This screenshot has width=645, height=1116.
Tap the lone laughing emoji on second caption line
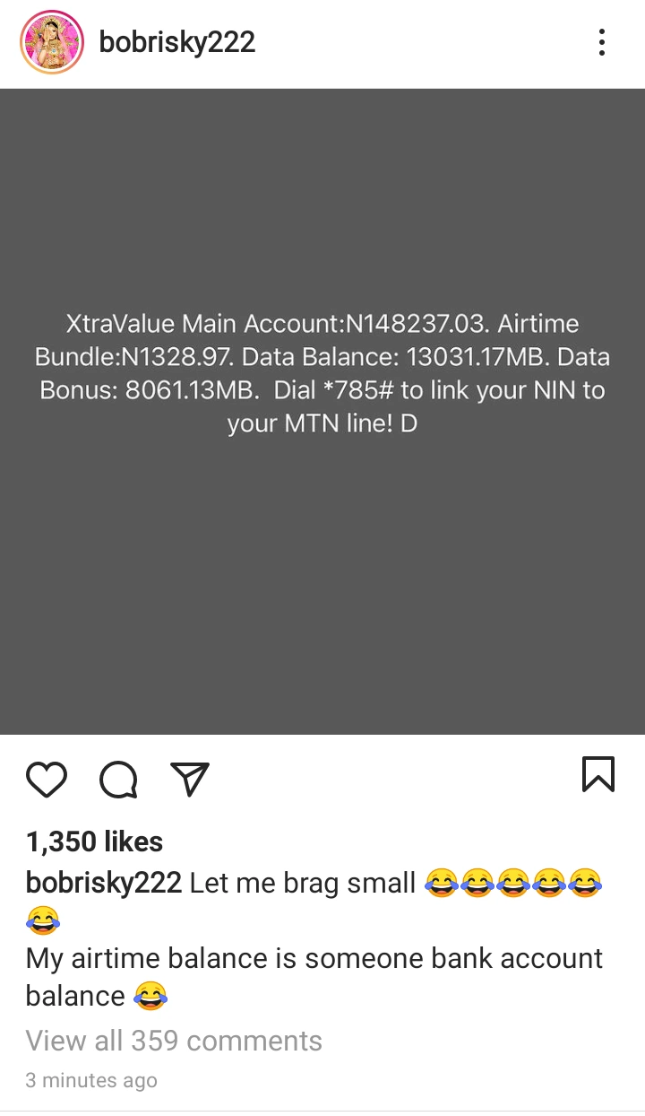[x=42, y=920]
